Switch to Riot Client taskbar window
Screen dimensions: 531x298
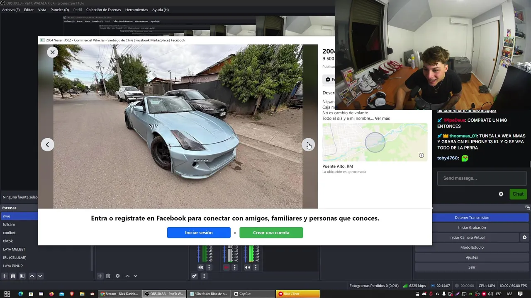[297, 294]
